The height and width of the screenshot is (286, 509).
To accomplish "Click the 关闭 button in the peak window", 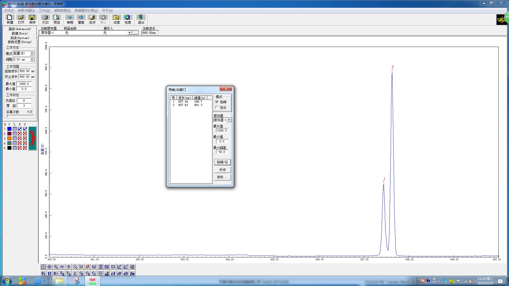I will tap(222, 170).
